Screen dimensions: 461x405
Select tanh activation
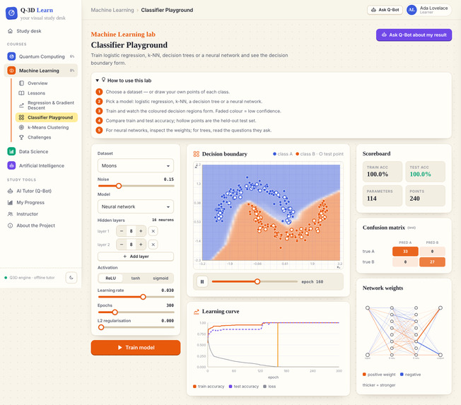pyautogui.click(x=136, y=278)
